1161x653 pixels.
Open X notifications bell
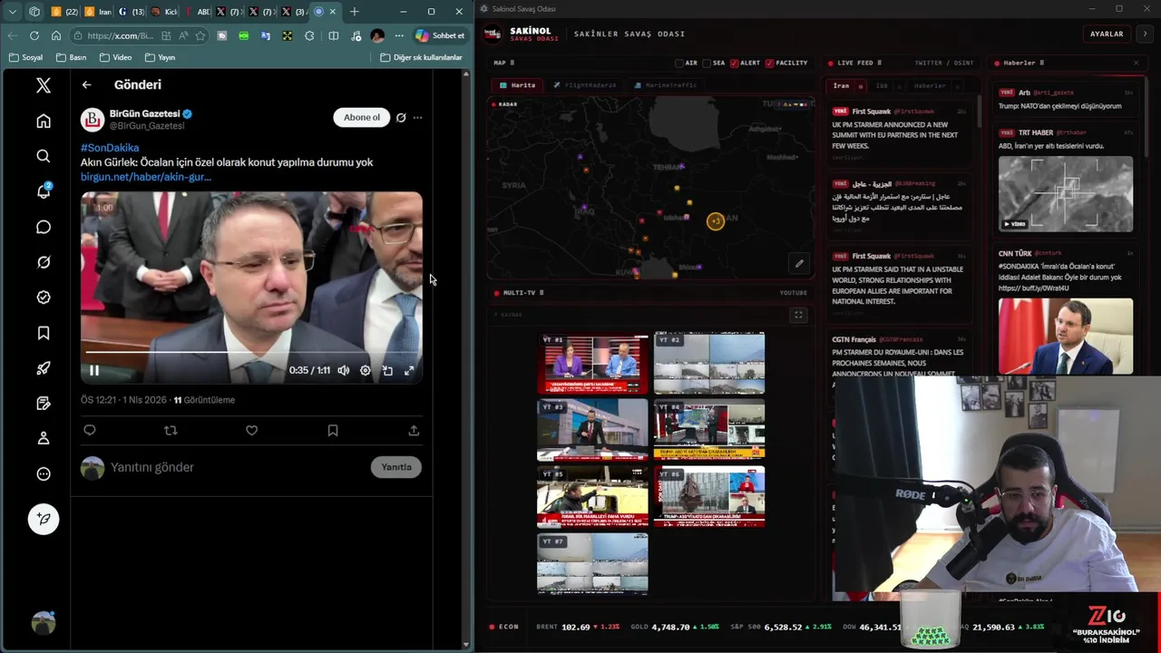[44, 191]
